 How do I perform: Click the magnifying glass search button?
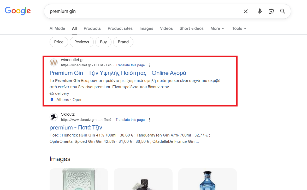point(283,11)
